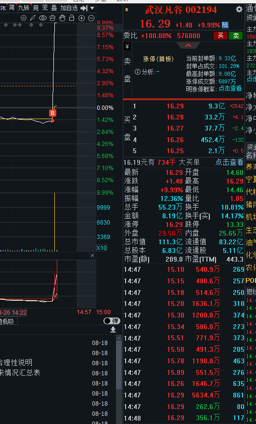The width and height of the screenshot is (256, 424).
Task: Switch to the 简 tab
Action: tap(12, 8)
